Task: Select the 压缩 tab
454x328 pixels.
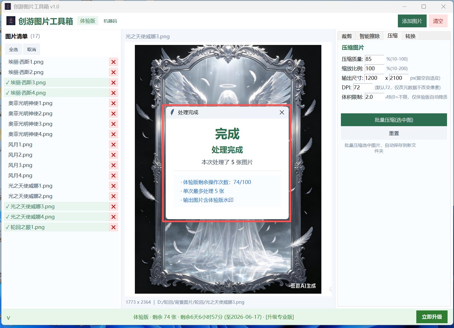Action: (392, 36)
